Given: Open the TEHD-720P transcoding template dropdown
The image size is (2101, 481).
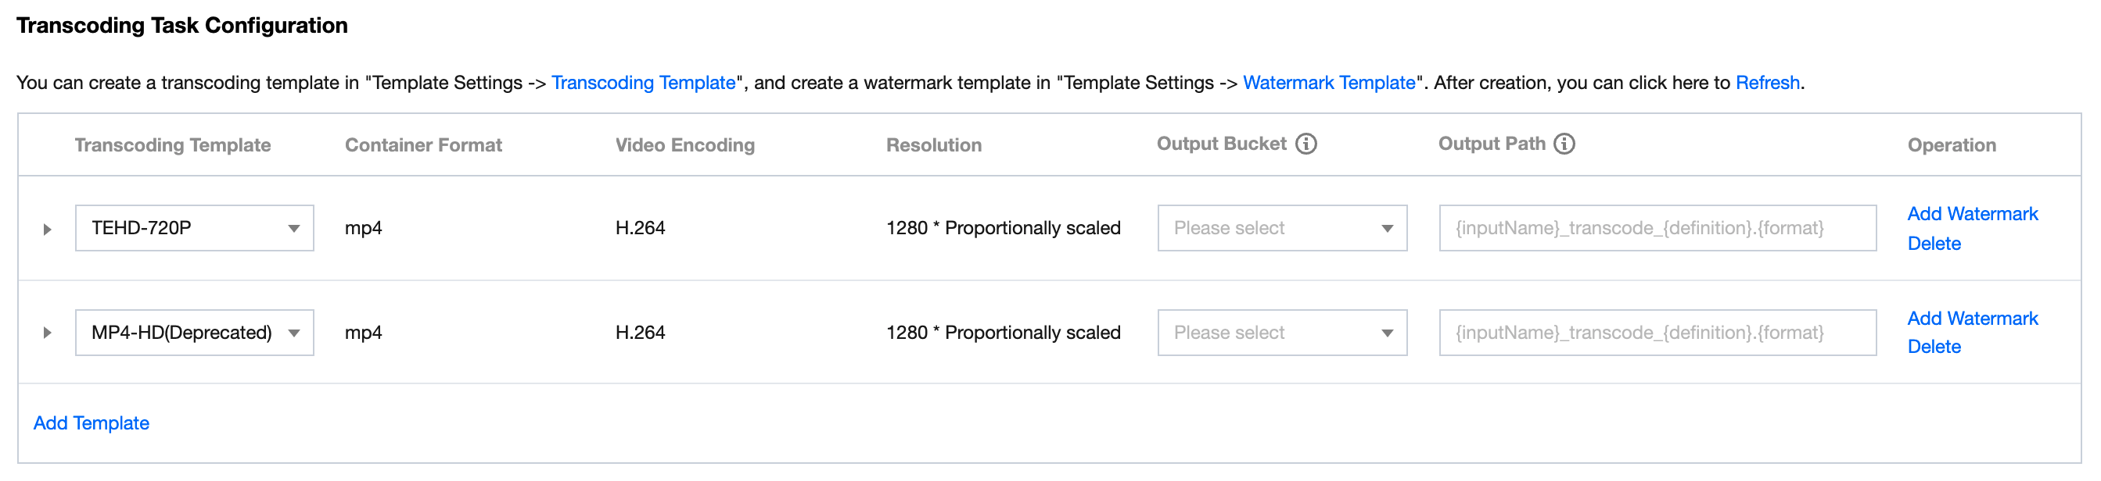Looking at the screenshot, I should click(x=194, y=229).
